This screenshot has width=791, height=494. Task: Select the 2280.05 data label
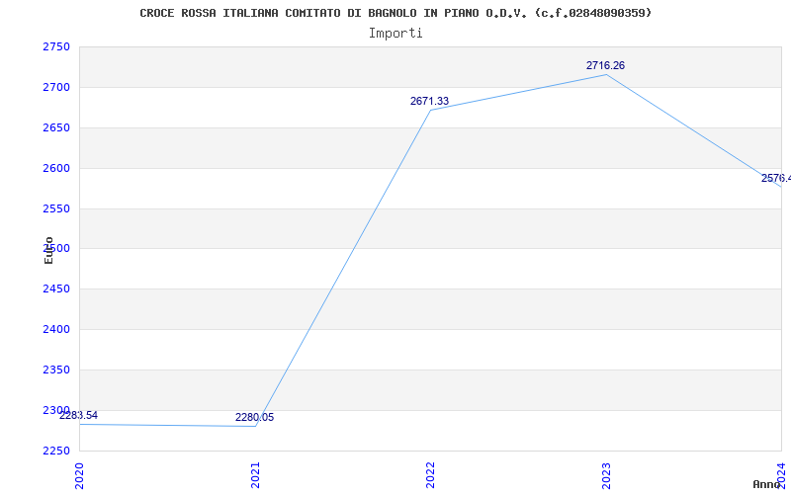click(x=254, y=417)
